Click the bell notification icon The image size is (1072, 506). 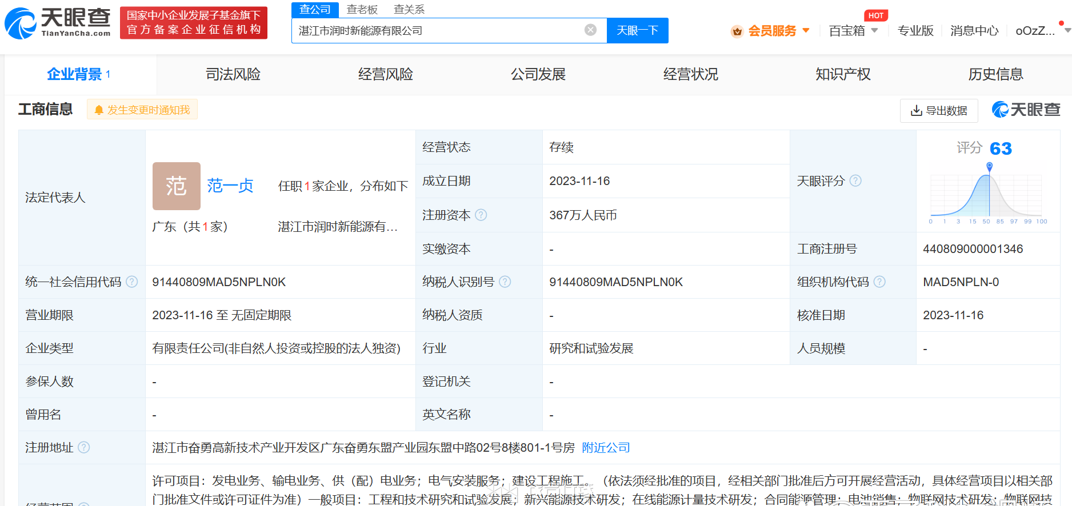click(99, 110)
